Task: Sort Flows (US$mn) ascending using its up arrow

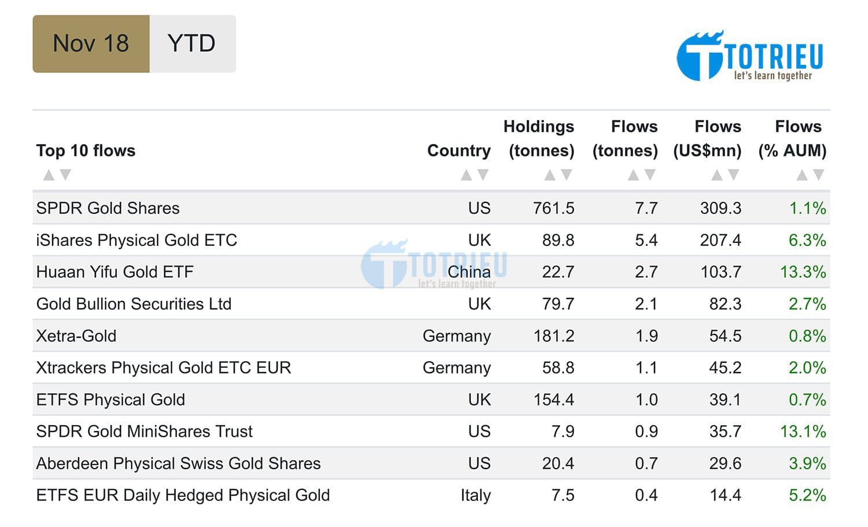Action: (718, 174)
